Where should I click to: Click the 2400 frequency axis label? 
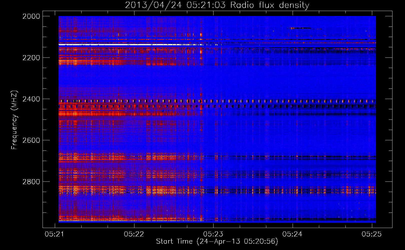pos(31,99)
